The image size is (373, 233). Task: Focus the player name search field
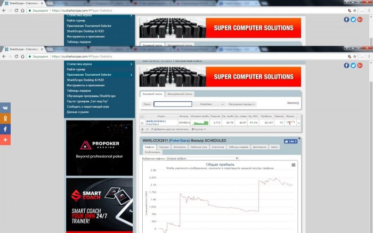click(173, 104)
